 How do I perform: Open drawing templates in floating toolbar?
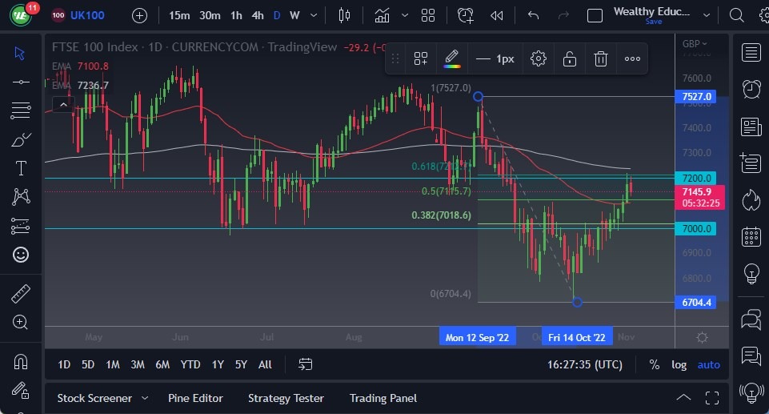421,59
